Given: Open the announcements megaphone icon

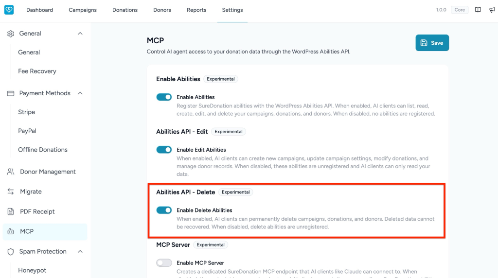Looking at the screenshot, I should (492, 10).
